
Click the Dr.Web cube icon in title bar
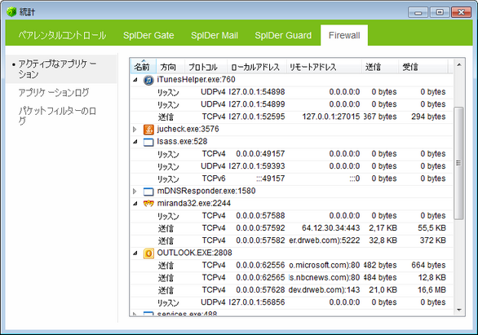(11, 12)
